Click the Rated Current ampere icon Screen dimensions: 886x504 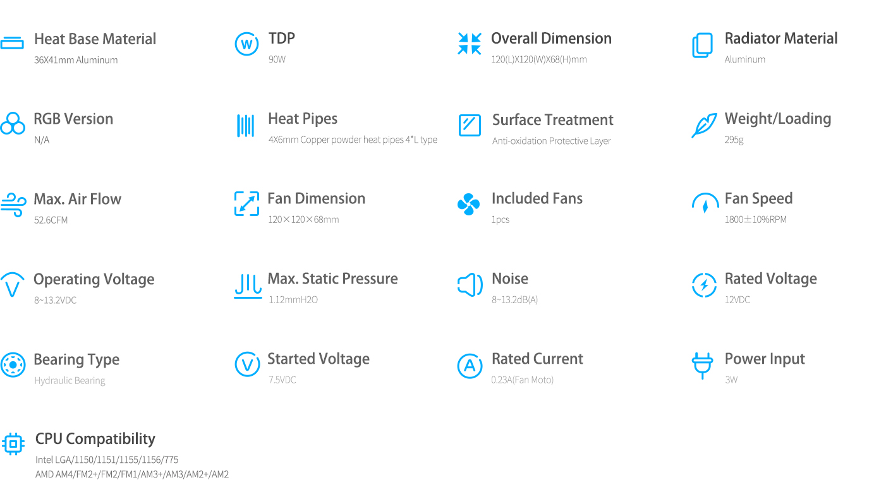[x=470, y=366]
